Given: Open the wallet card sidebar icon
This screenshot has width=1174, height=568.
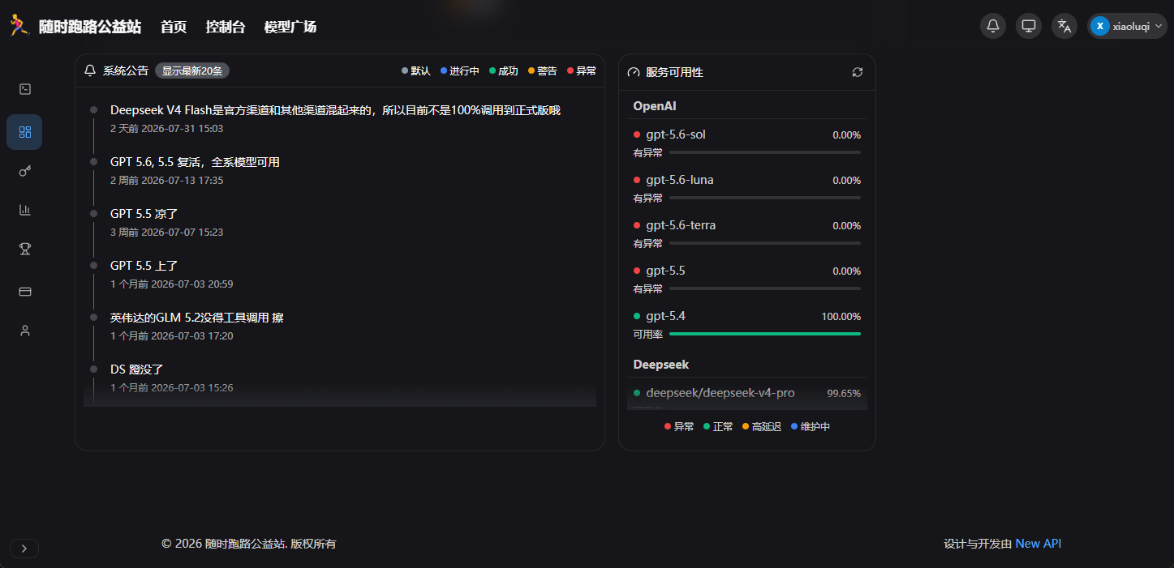Looking at the screenshot, I should [25, 291].
